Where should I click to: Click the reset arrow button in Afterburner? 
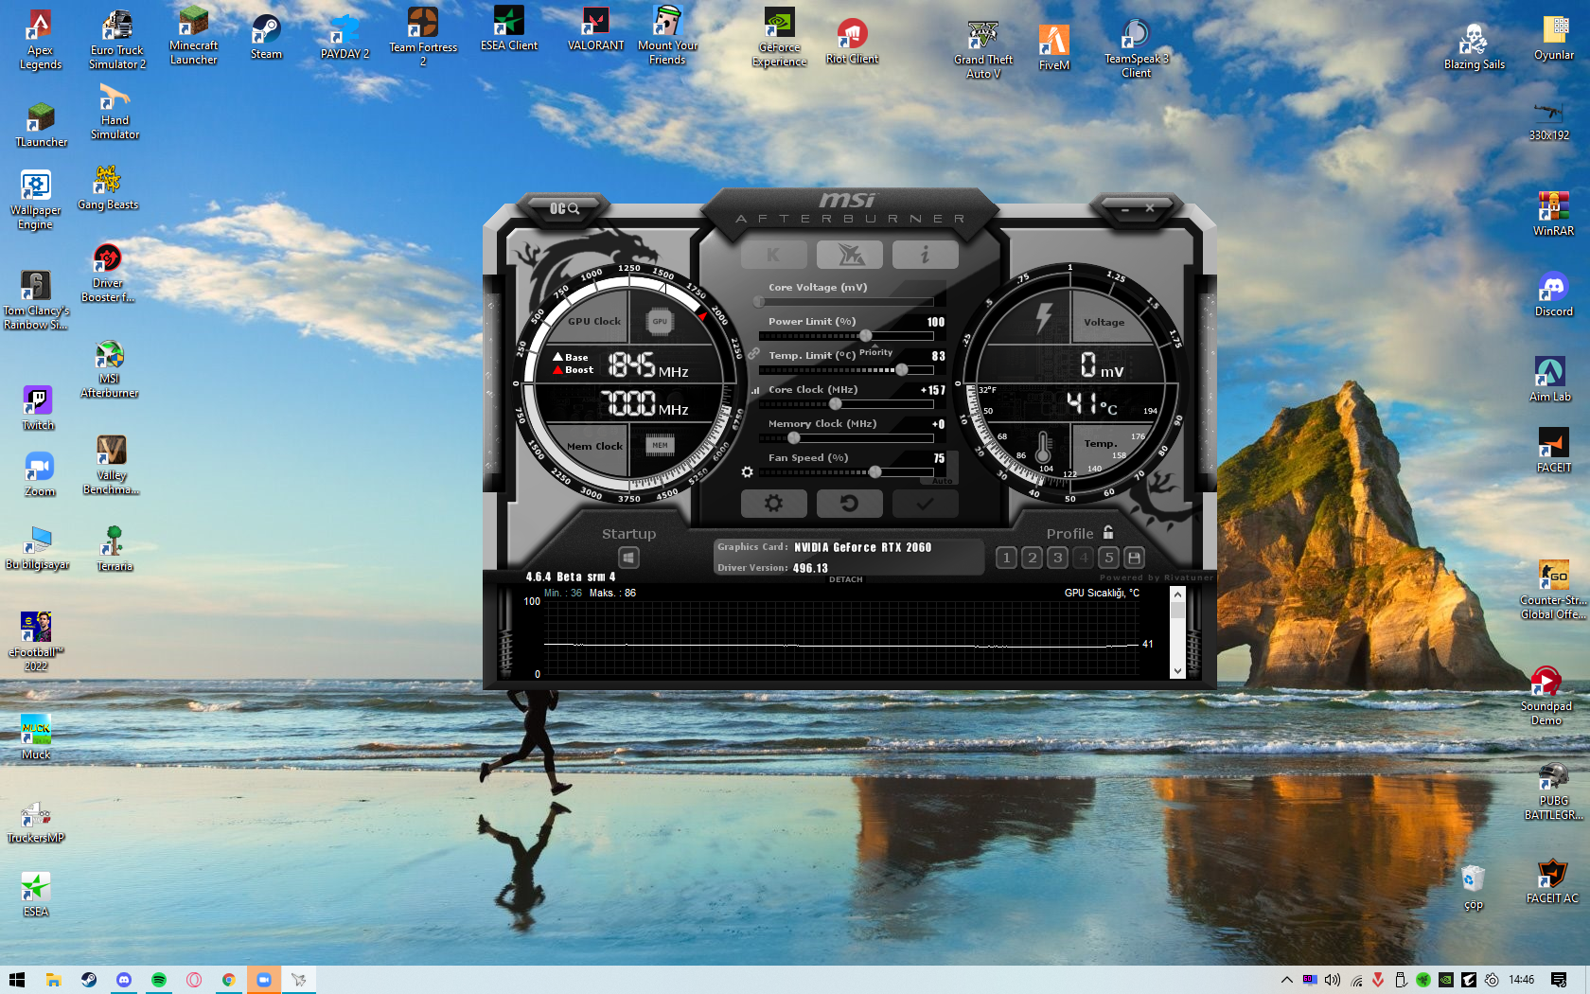pyautogui.click(x=849, y=504)
